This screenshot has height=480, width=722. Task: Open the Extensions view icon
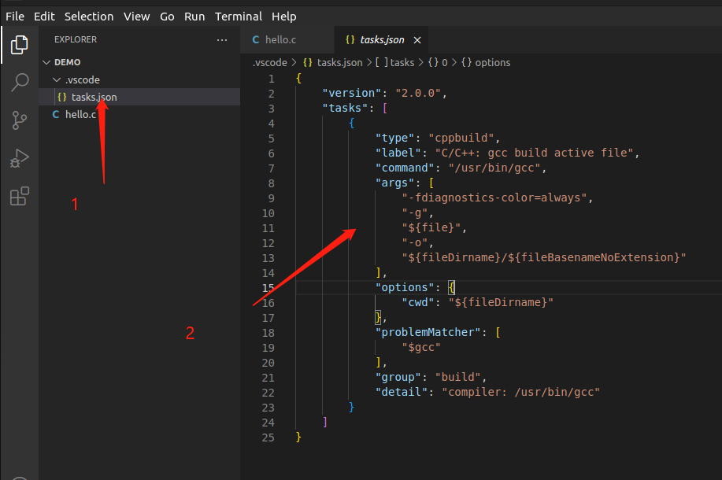click(19, 196)
